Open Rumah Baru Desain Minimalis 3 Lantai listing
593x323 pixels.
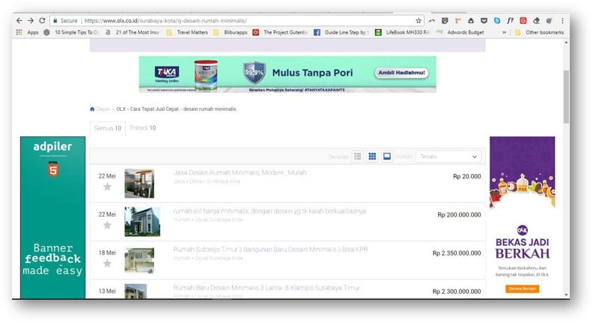coord(266,288)
